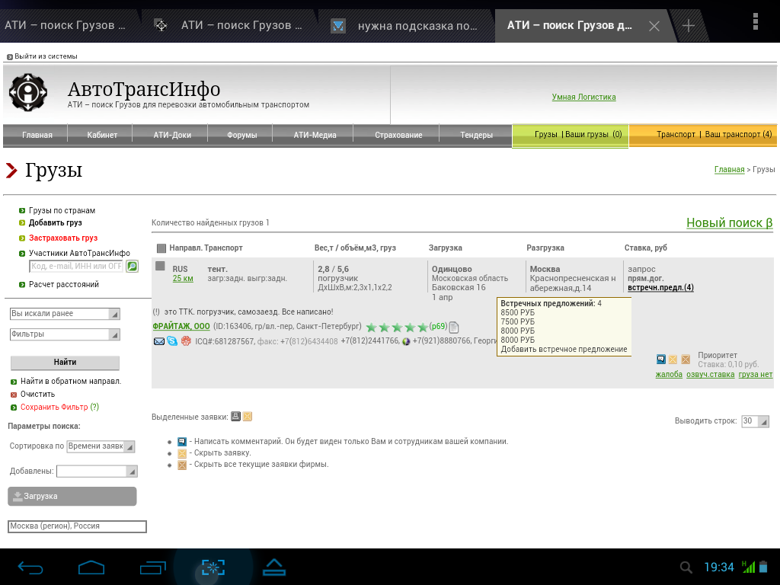
Task: Click the mobile operator icon before +7(921) number
Action: 406,341
